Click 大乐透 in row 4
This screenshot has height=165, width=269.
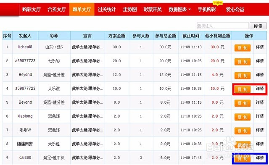pos(54,89)
